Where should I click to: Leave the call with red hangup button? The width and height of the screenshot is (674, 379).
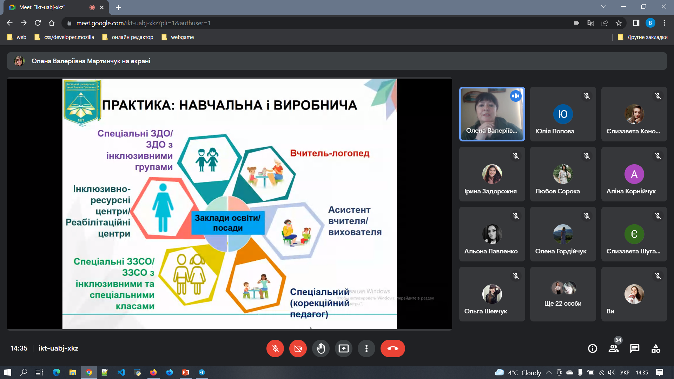coord(392,348)
